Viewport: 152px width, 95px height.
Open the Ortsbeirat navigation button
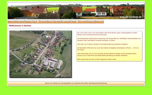(28, 22)
